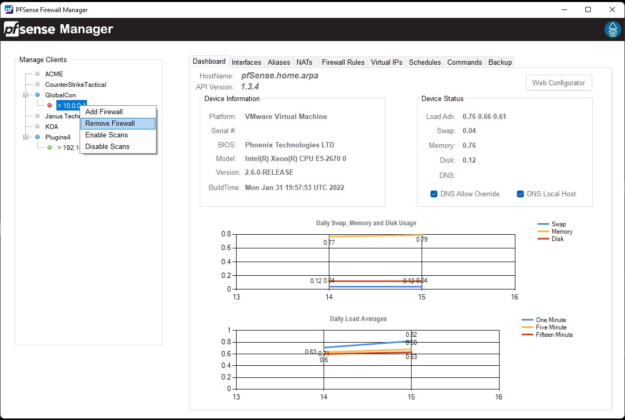
Task: Click the Phoenix Technologies LTD BIOS value
Action: [289, 145]
